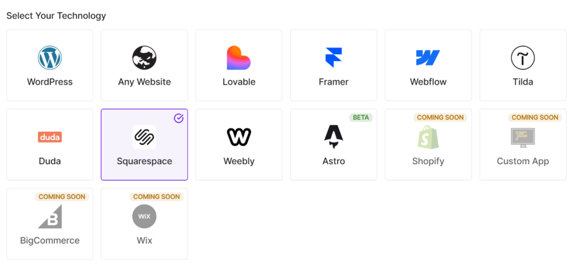The height and width of the screenshot is (264, 575).
Task: Click the Tilda label text
Action: point(523,82)
